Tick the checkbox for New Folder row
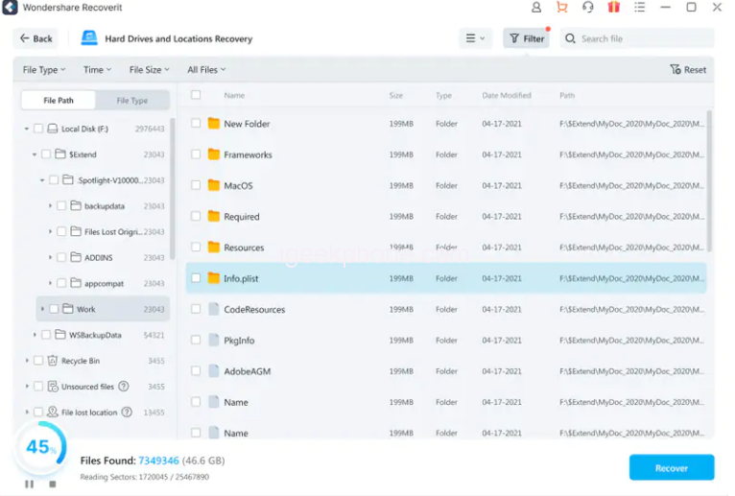 coord(196,124)
